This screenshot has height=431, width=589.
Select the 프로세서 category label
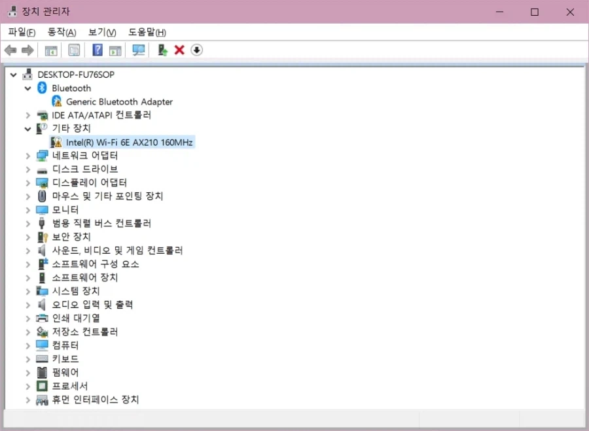pos(69,386)
